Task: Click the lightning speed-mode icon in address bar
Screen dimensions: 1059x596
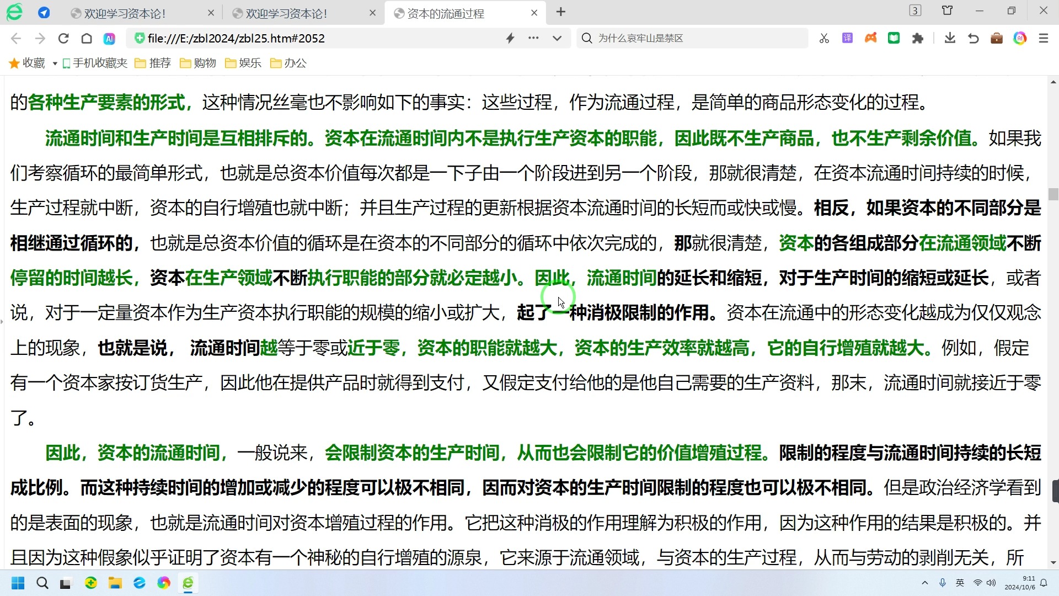Action: [510, 38]
